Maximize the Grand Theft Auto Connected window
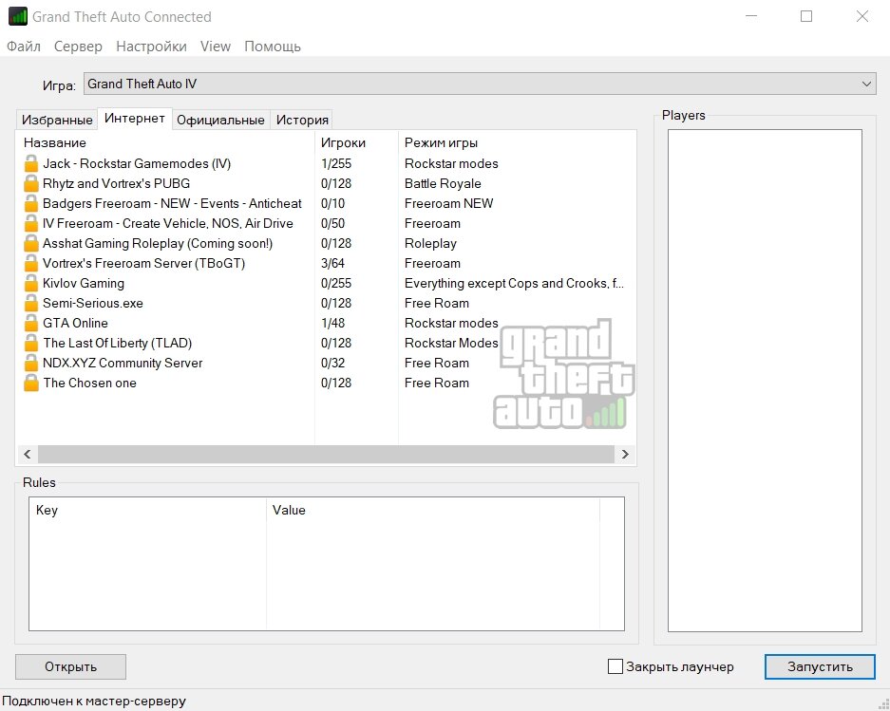 (806, 16)
